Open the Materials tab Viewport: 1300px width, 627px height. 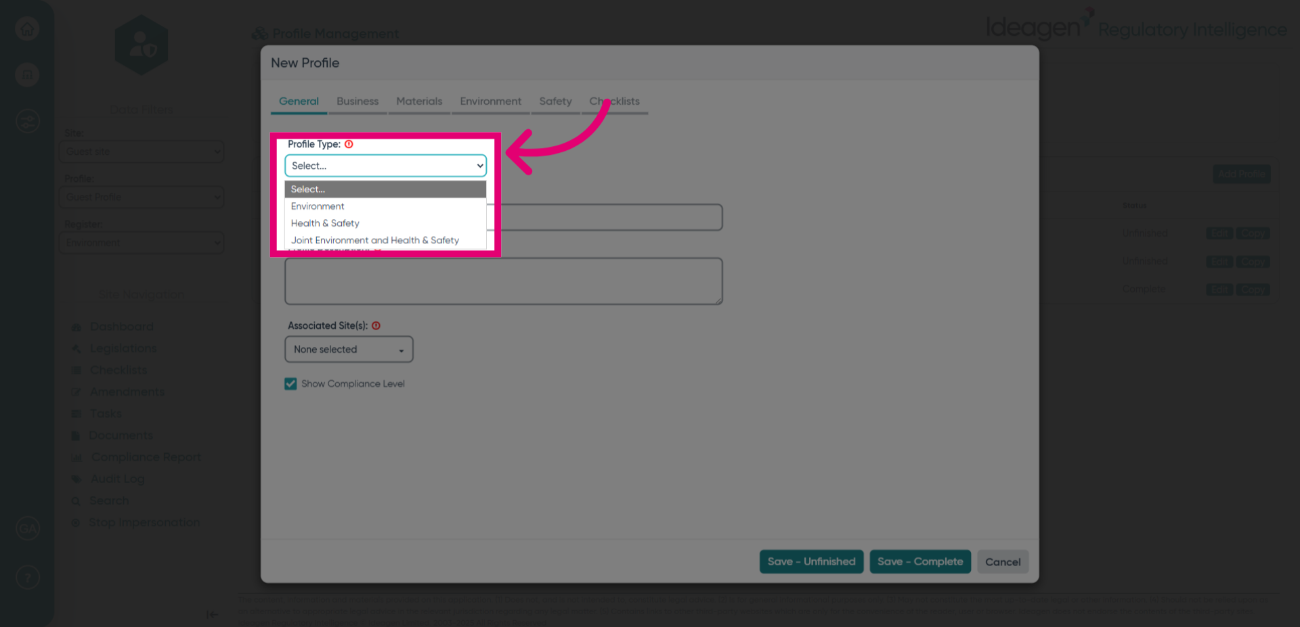click(419, 101)
